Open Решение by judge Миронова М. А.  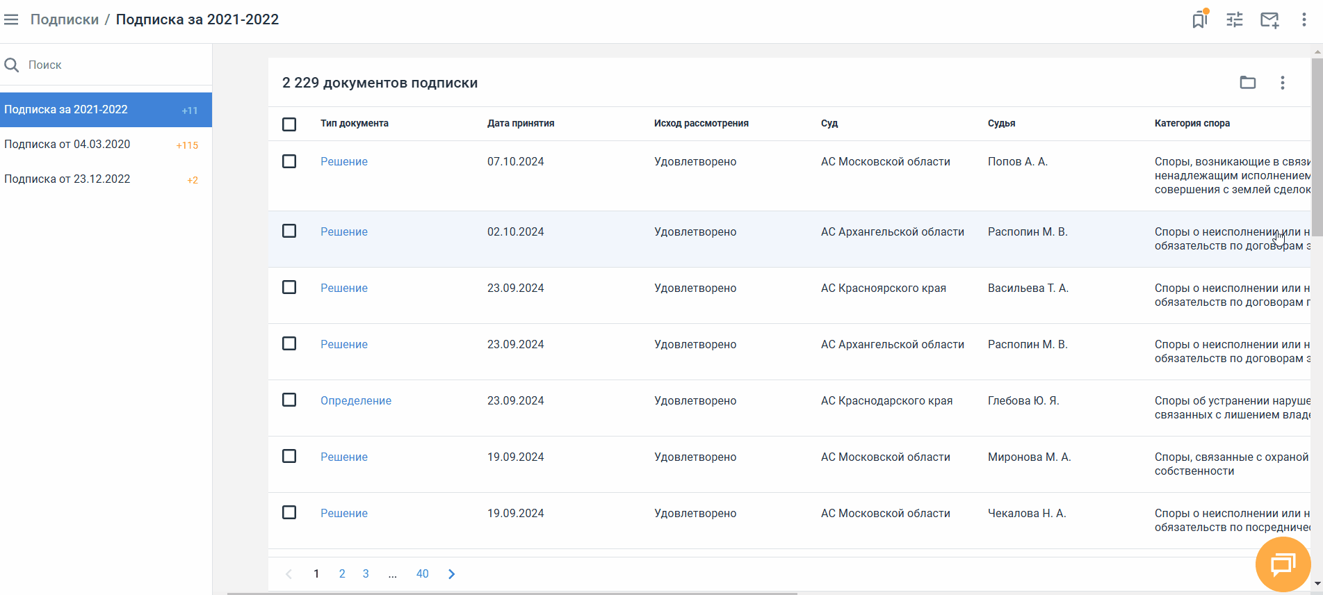click(344, 457)
